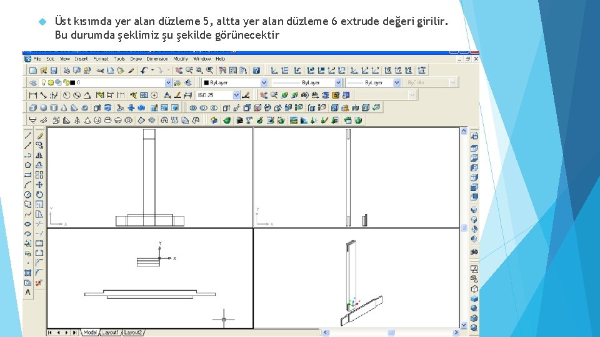
Task: Open the ByColor plot style dropdown
Action: (x=453, y=82)
